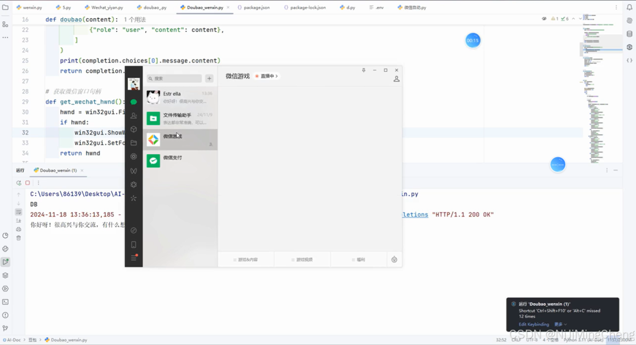Click Edit Keybinding in the notification
Screen dimensions: 636x345
click(x=534, y=324)
